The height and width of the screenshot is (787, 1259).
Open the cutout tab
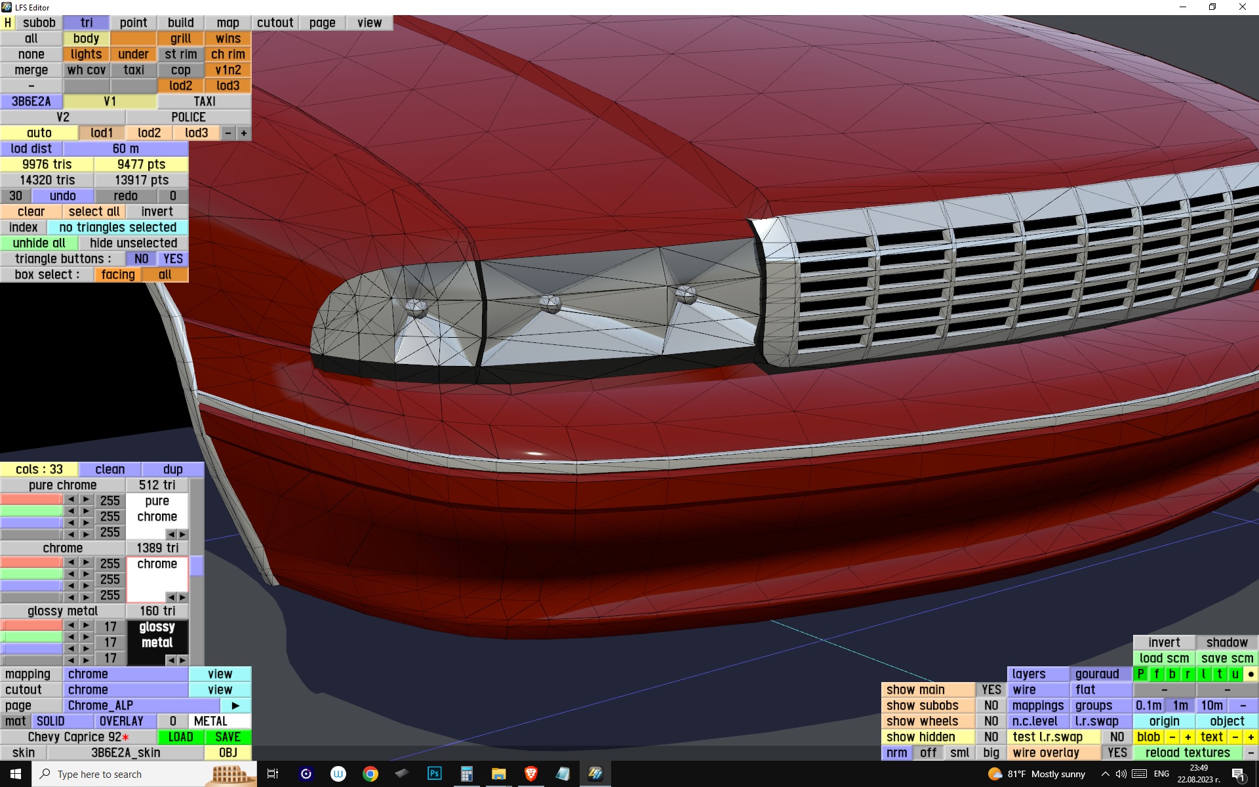[275, 22]
